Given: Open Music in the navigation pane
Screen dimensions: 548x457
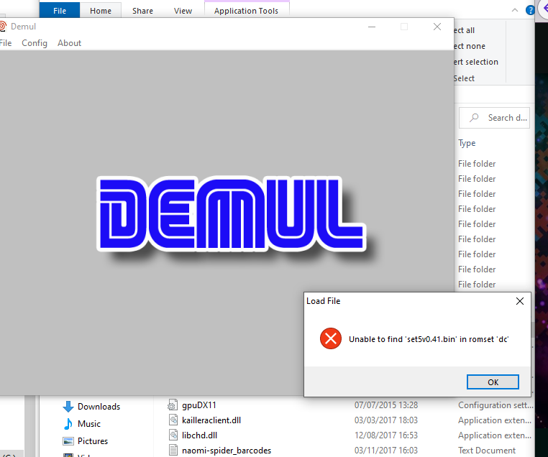Looking at the screenshot, I should coord(89,423).
